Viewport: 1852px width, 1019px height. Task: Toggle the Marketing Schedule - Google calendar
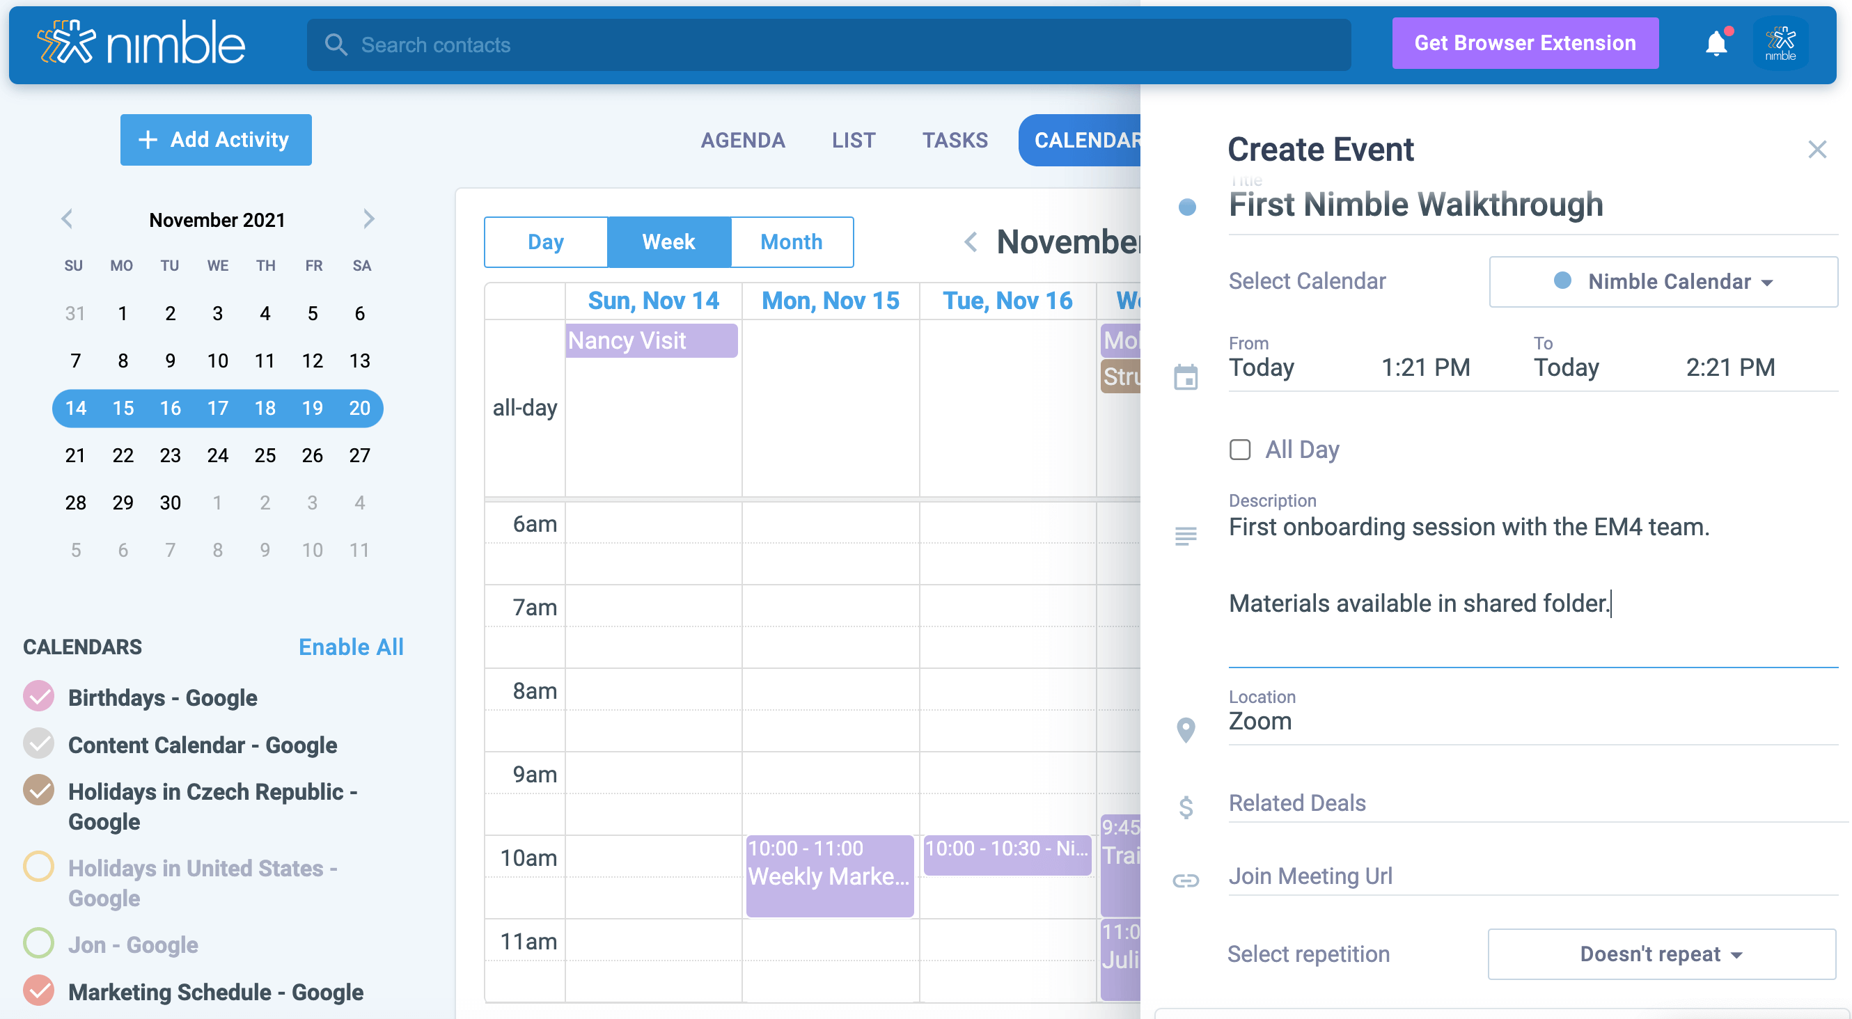(39, 990)
